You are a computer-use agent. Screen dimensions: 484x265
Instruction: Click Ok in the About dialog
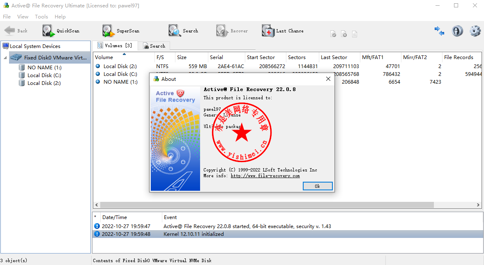(318, 186)
